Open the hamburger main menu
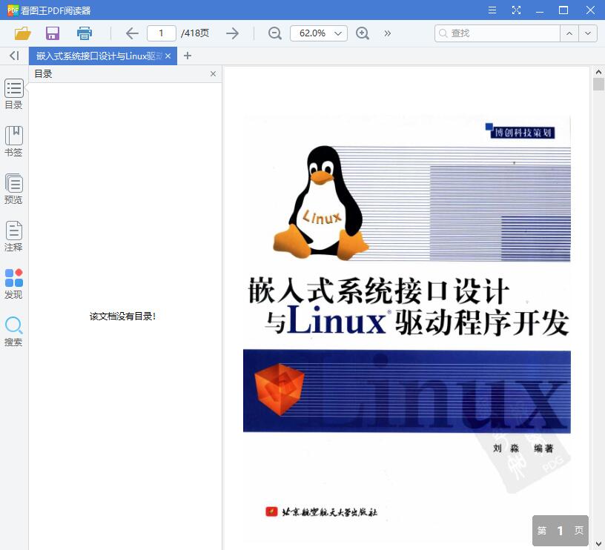Screen dimensions: 605x550 [492, 10]
